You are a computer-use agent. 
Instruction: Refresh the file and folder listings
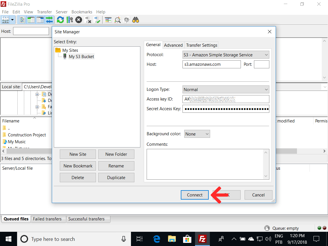[x=60, y=20]
